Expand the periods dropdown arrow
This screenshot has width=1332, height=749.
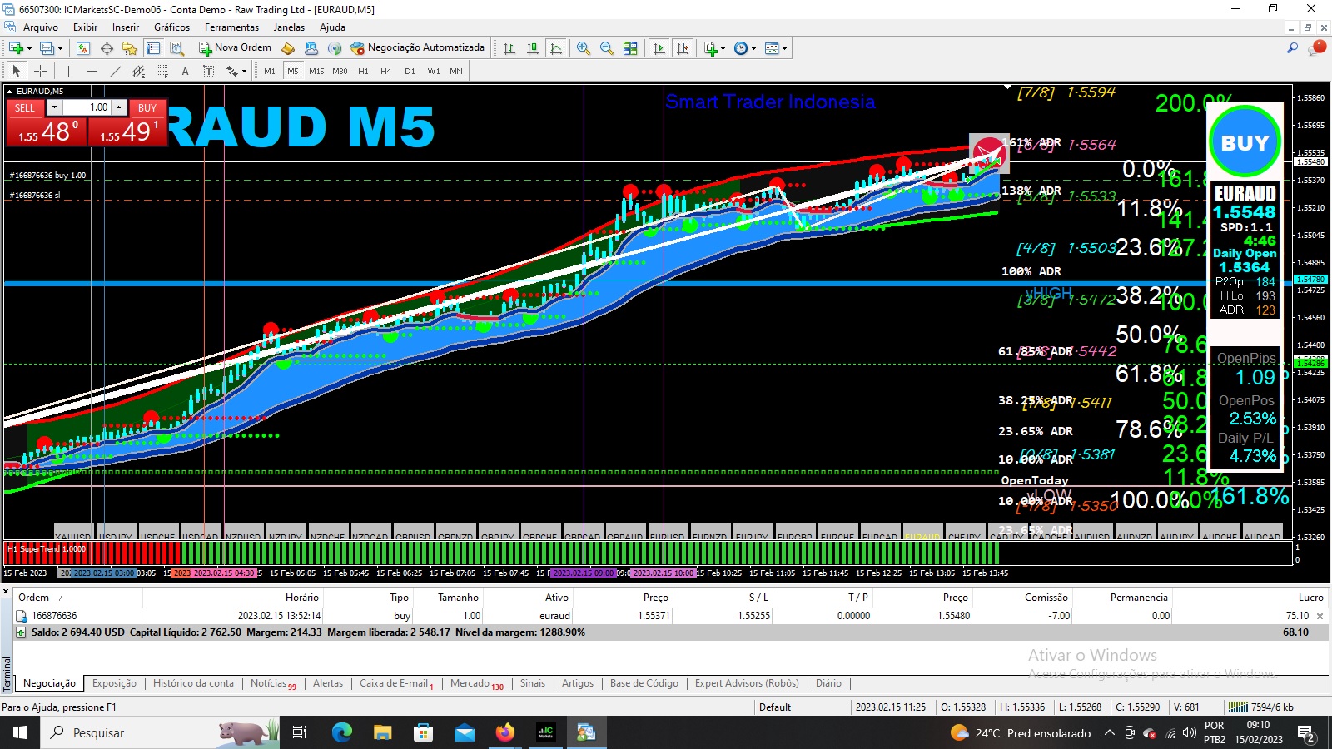pyautogui.click(x=753, y=48)
